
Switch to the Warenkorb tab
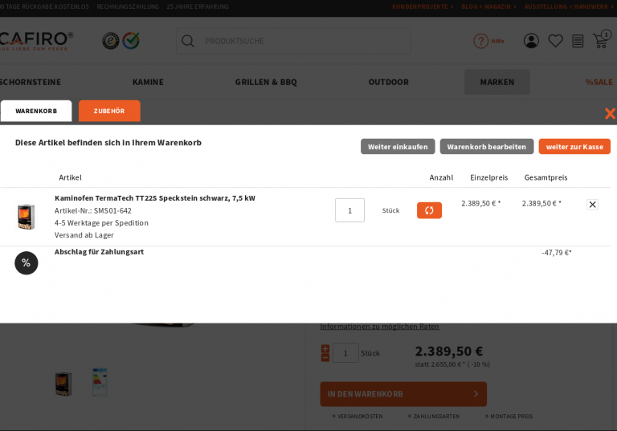[x=36, y=111]
